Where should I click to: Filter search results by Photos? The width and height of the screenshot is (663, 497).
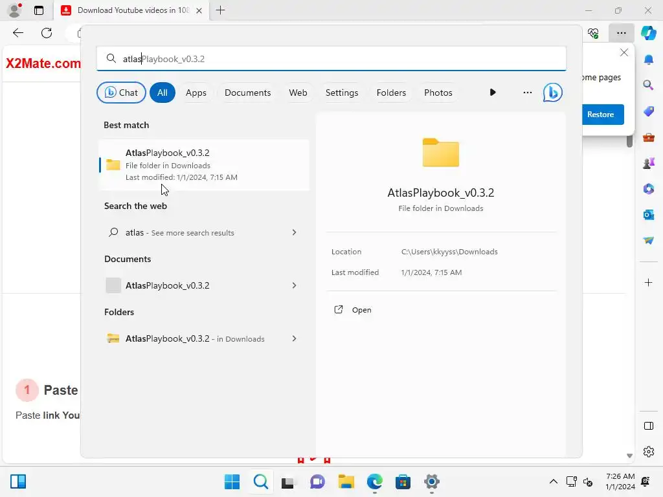(x=438, y=93)
